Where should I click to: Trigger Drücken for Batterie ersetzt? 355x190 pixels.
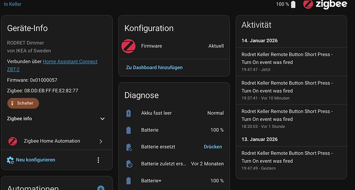click(x=213, y=147)
